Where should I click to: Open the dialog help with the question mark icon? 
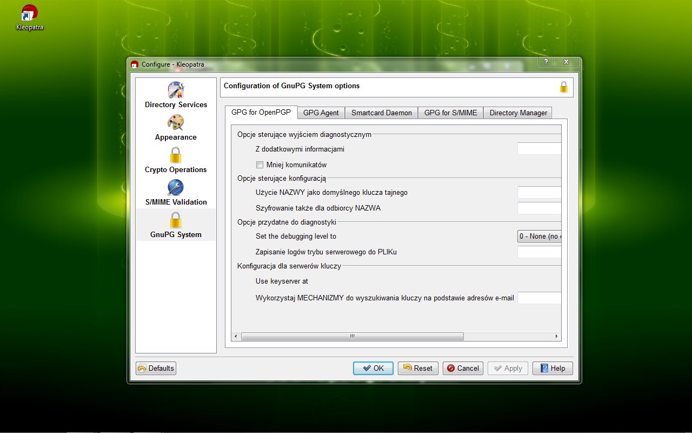pos(545,62)
